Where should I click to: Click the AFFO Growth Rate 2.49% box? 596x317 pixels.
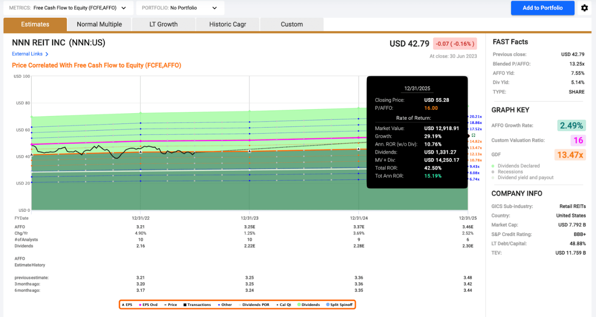(571, 126)
